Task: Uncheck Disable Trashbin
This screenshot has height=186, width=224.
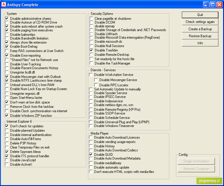Action: click(91, 50)
